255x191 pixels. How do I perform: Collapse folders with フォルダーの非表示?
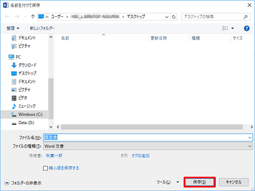pos(23,183)
